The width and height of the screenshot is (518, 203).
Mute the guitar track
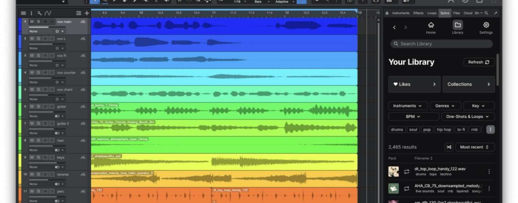(32, 107)
